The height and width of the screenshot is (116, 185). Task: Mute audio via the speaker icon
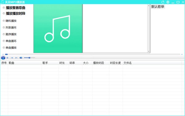tap(21, 58)
